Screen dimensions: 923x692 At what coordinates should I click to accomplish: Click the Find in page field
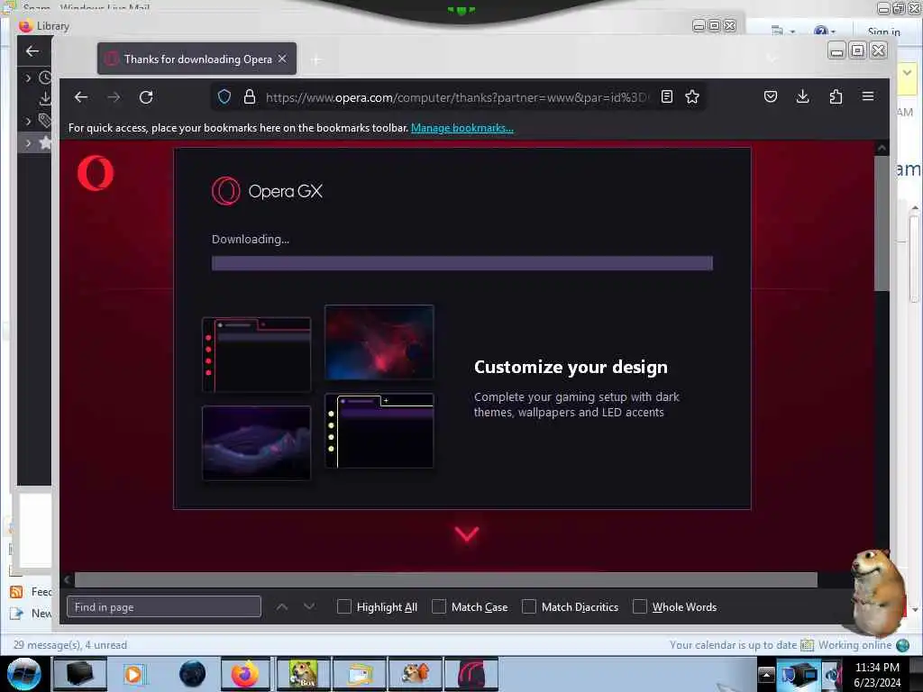point(164,606)
